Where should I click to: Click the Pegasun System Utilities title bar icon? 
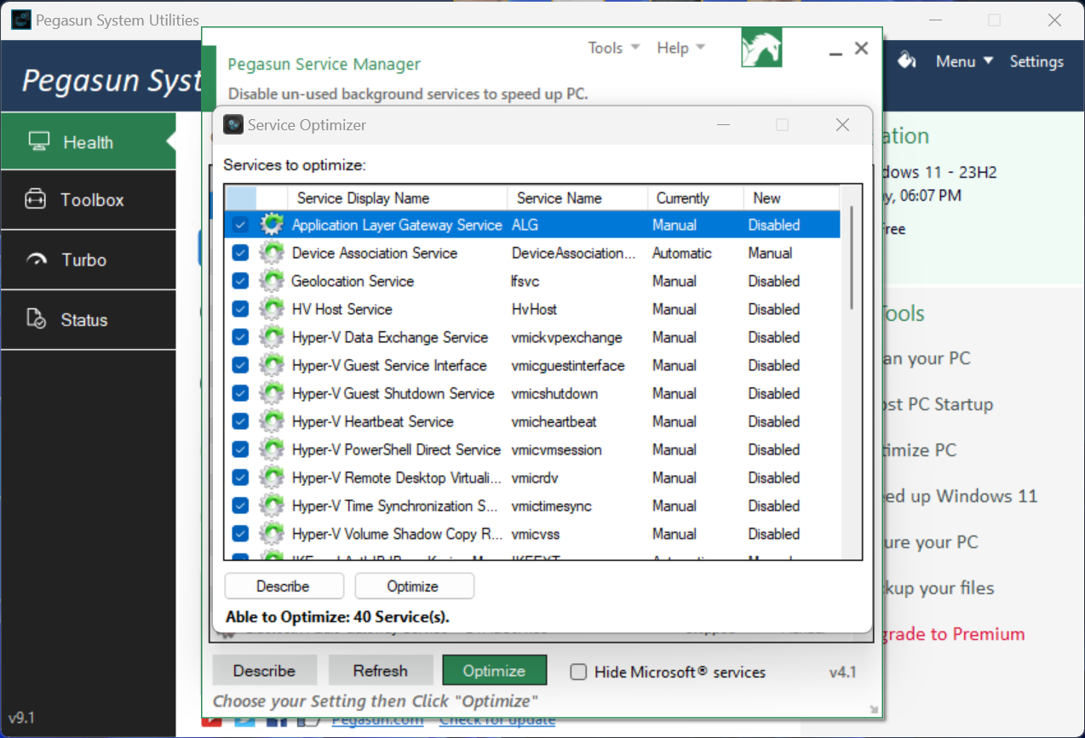[x=21, y=20]
